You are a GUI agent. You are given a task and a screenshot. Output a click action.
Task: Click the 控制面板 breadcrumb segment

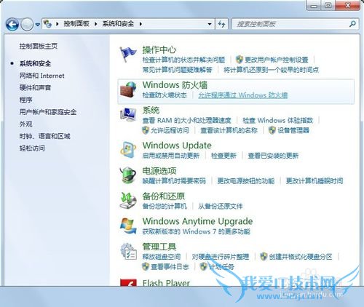tap(76, 24)
